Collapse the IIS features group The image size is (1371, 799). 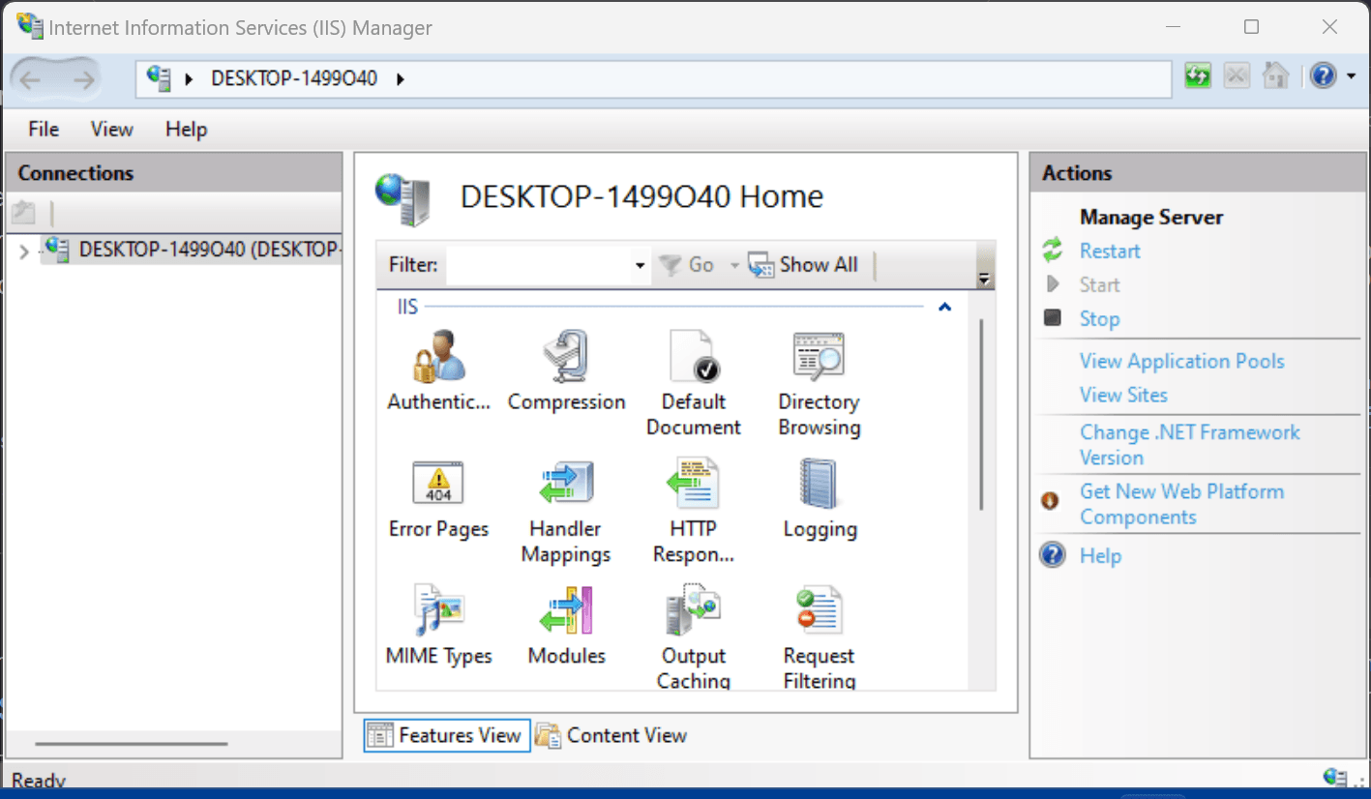[x=943, y=307]
